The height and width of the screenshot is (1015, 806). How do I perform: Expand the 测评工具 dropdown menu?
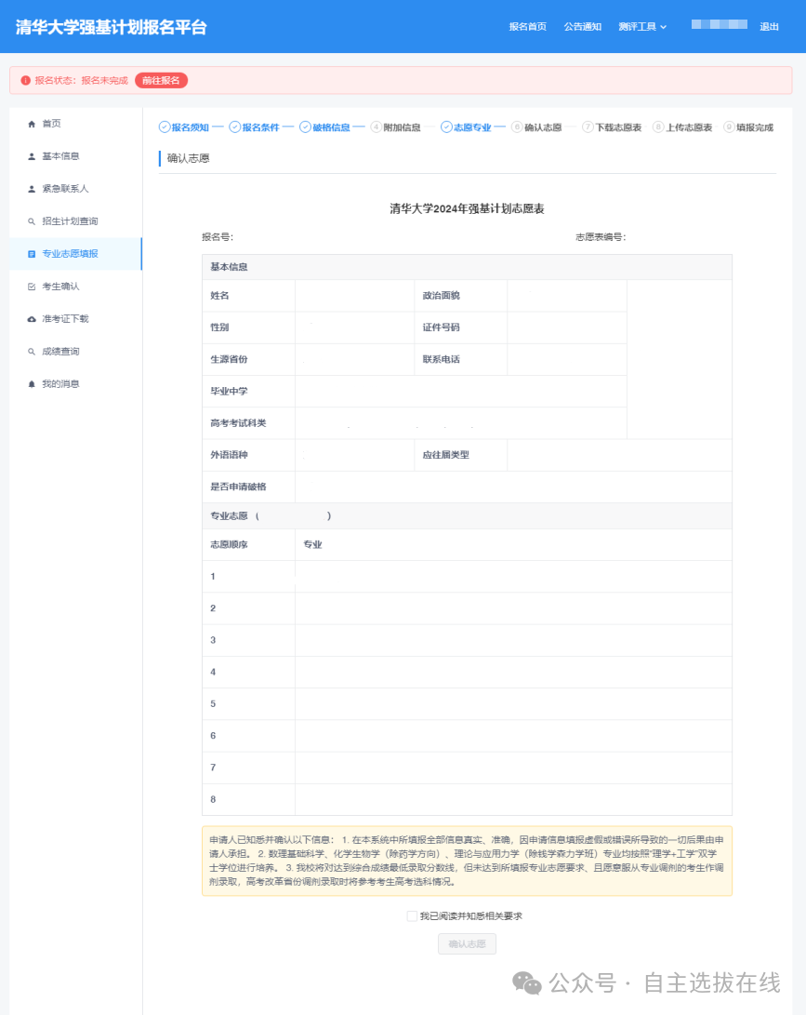(643, 26)
